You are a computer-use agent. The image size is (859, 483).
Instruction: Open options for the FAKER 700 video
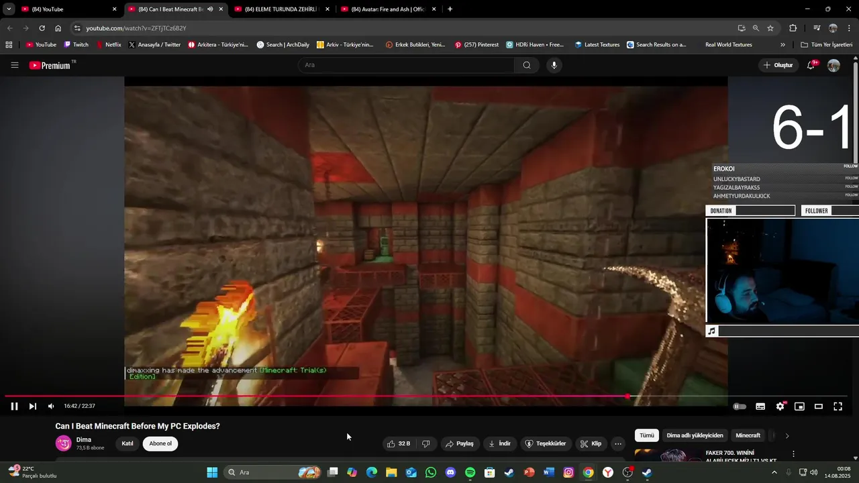tap(793, 454)
